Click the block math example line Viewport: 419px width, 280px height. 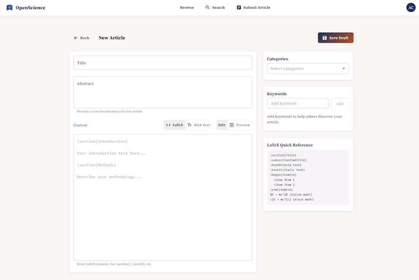(292, 199)
